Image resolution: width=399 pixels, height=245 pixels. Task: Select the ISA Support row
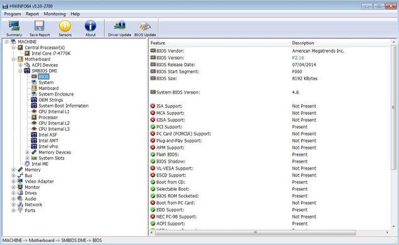pos(270,106)
